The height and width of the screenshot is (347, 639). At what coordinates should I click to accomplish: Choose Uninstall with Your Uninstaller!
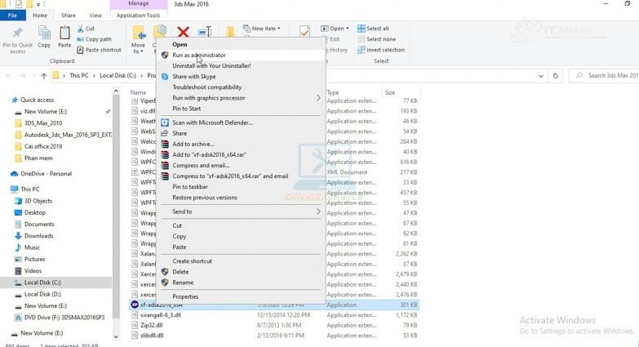pos(241,65)
